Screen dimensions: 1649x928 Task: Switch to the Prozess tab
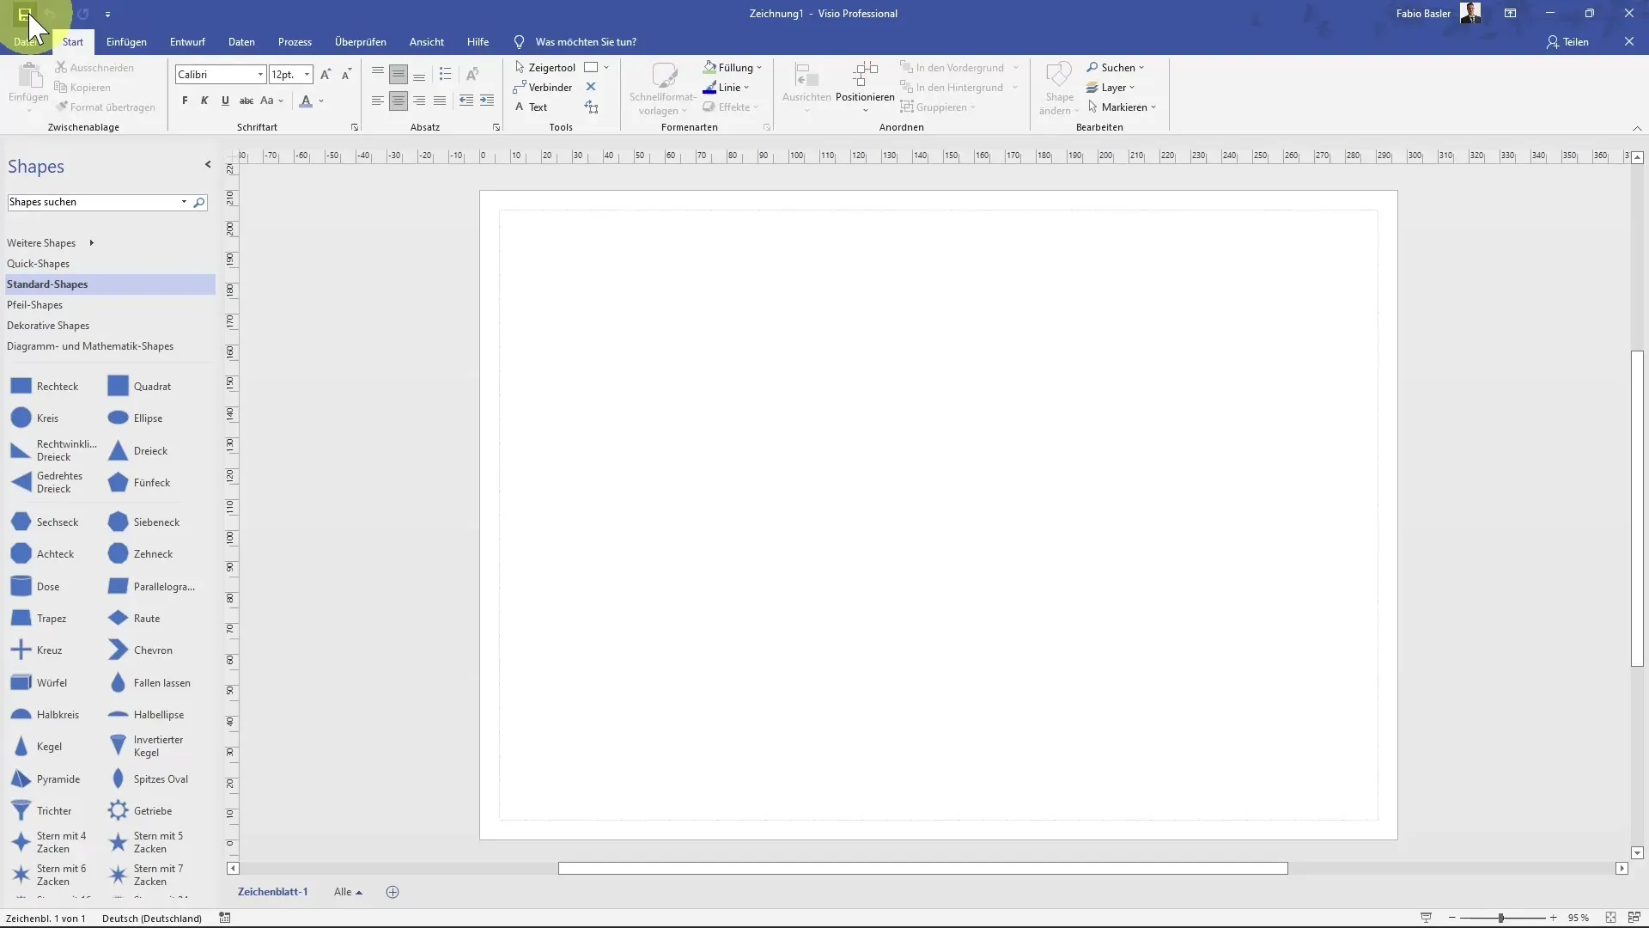295,41
